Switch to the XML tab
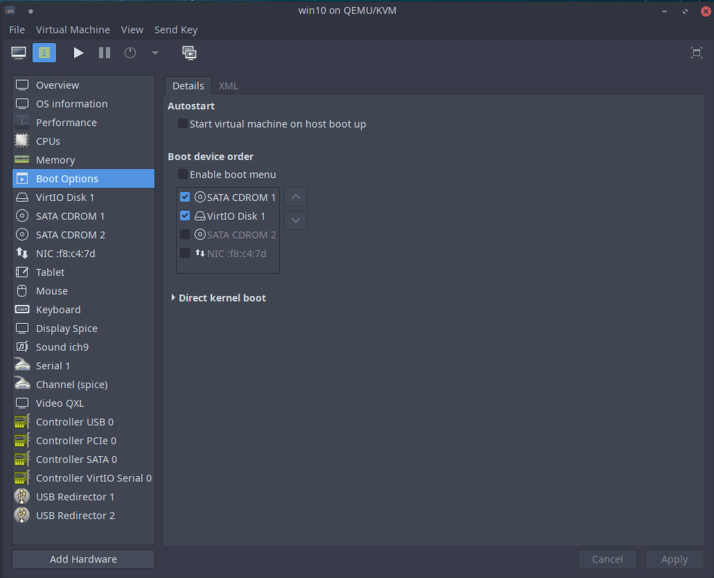This screenshot has height=578, width=714. pyautogui.click(x=228, y=85)
